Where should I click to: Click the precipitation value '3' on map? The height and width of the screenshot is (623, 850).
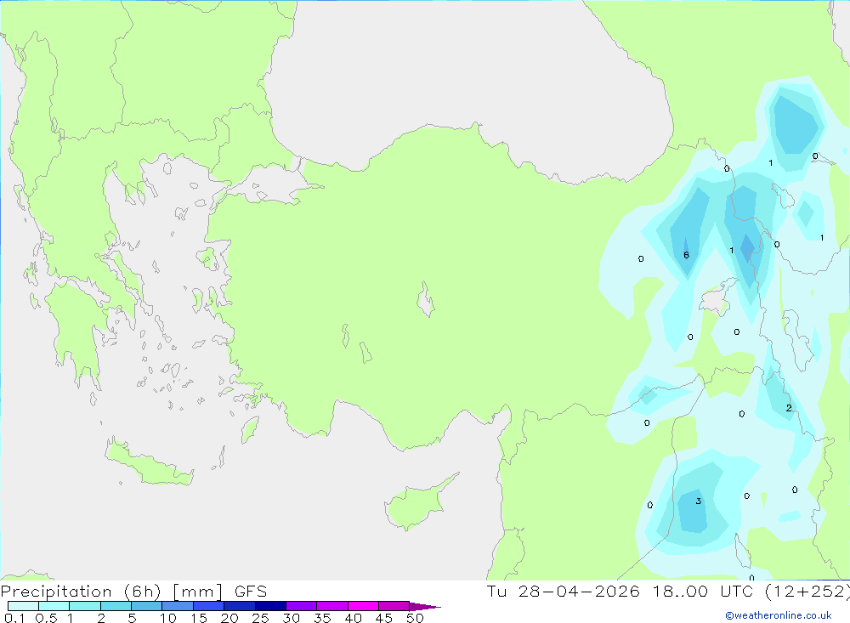(698, 501)
